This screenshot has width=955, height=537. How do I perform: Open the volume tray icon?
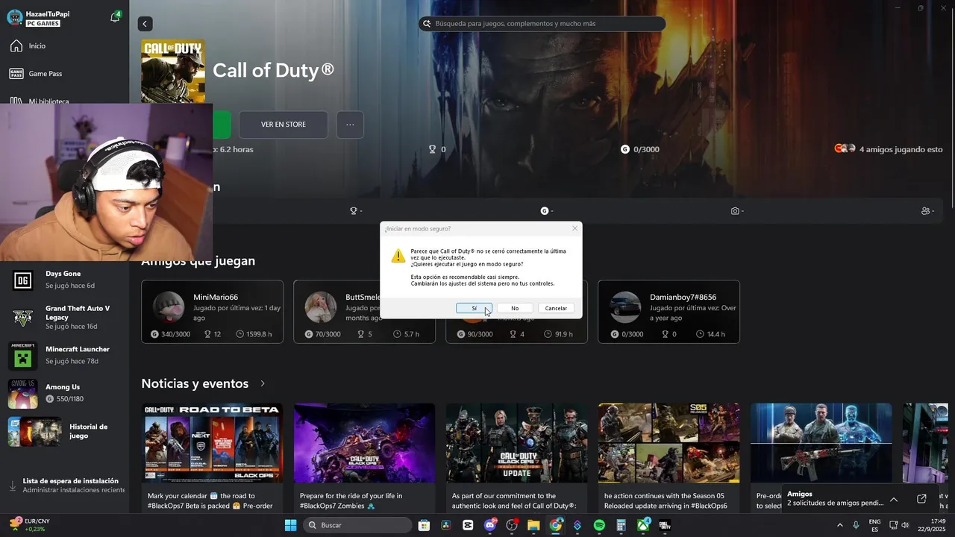point(905,525)
